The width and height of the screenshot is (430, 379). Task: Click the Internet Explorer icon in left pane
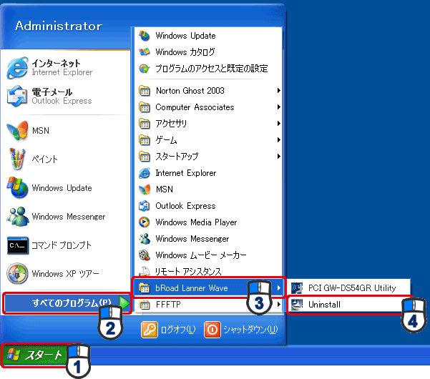click(x=17, y=67)
